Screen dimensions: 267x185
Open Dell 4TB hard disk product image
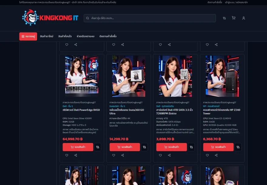(x=175, y=76)
